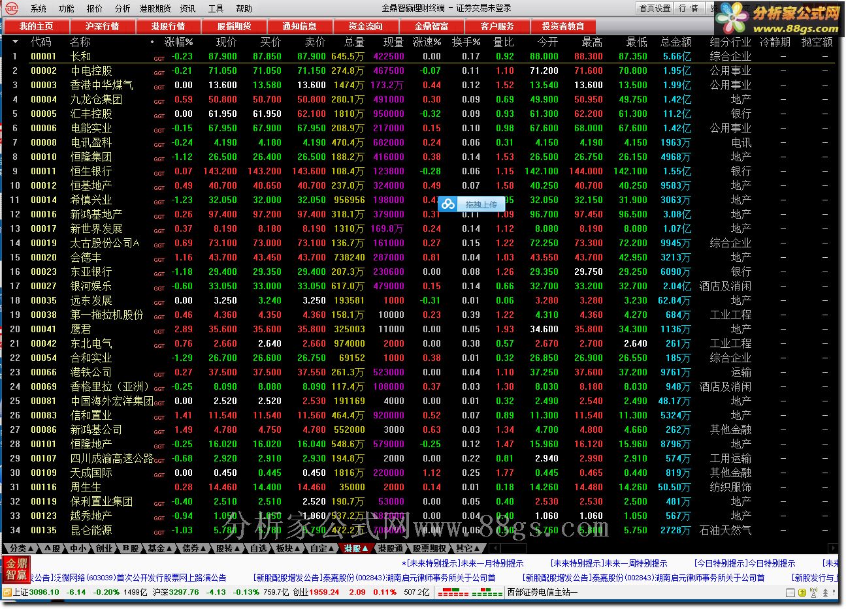Open the 今日特别提示 news link
The image size is (846, 609).
click(x=745, y=563)
